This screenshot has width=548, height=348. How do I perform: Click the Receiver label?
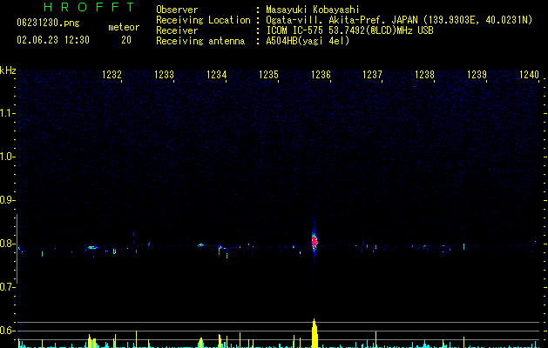tap(177, 30)
